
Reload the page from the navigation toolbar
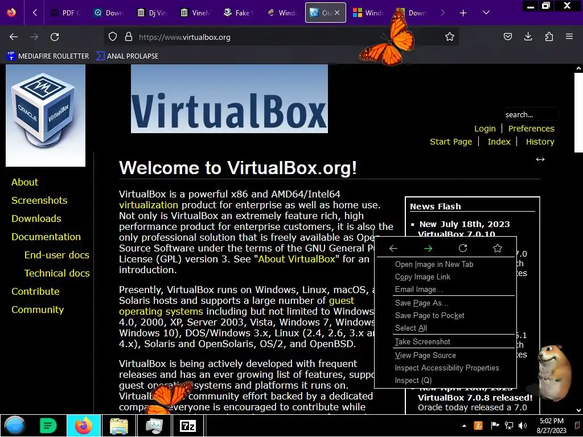[55, 37]
